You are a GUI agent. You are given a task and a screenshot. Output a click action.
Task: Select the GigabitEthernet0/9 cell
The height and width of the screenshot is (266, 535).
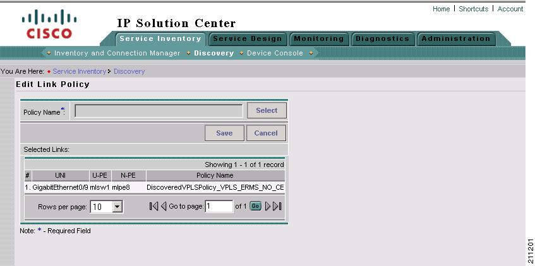pyautogui.click(x=60, y=187)
